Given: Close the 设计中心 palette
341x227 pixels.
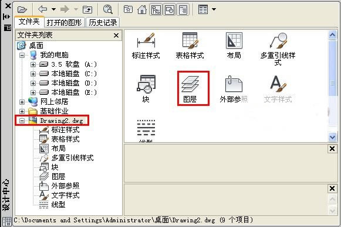Looking at the screenshot, I should coord(8,6).
